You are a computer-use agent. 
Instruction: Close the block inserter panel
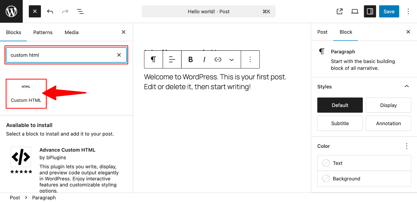pyautogui.click(x=124, y=32)
